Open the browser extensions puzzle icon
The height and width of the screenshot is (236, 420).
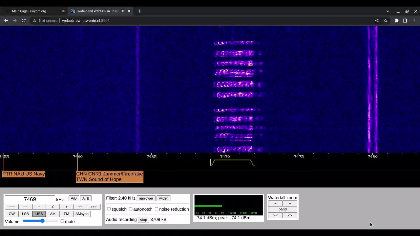[396, 20]
